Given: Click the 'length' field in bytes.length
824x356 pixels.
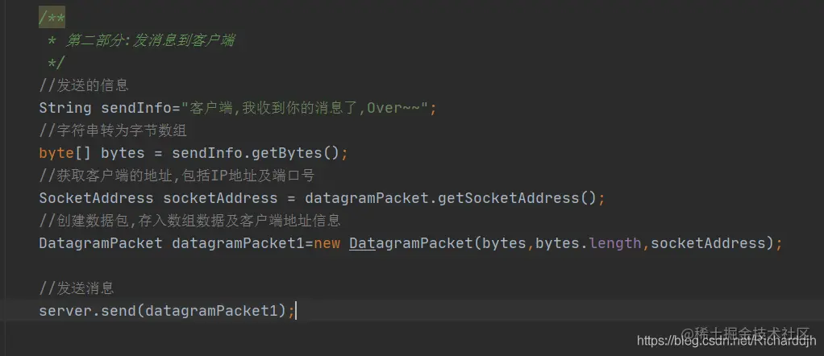Looking at the screenshot, I should coord(615,243).
